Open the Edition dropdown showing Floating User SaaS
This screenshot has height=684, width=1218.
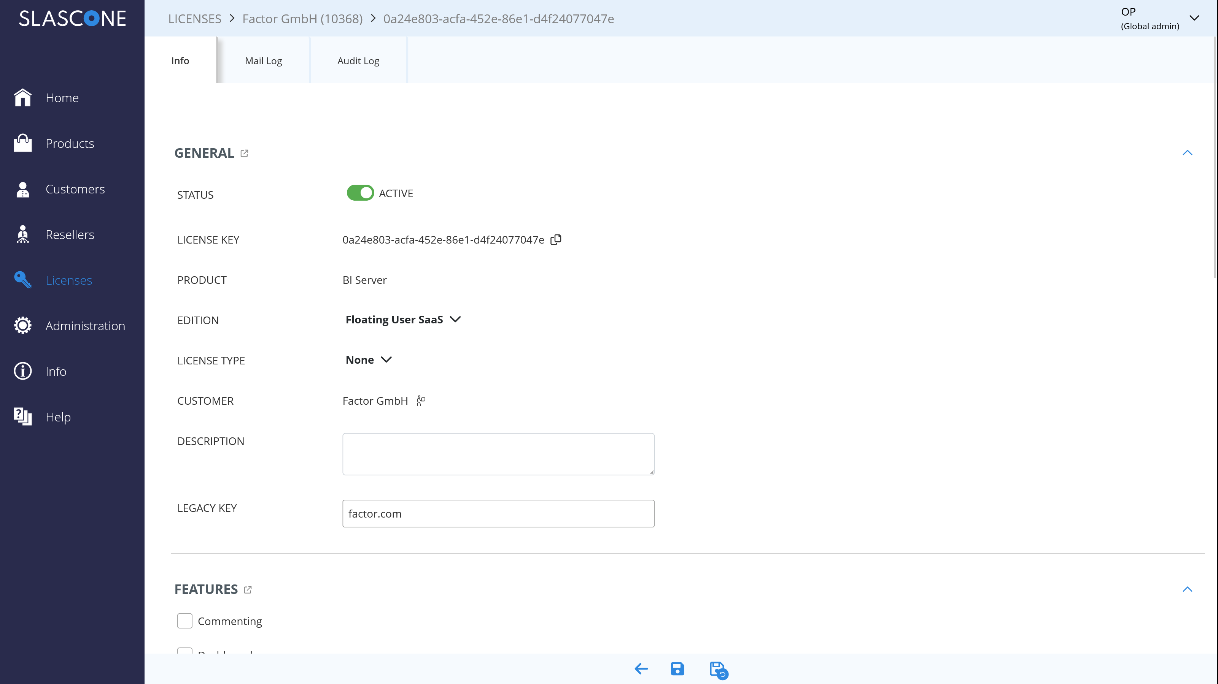403,319
